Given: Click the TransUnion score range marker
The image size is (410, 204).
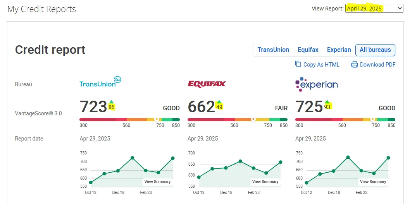Looking at the screenshot, I should click(157, 120).
